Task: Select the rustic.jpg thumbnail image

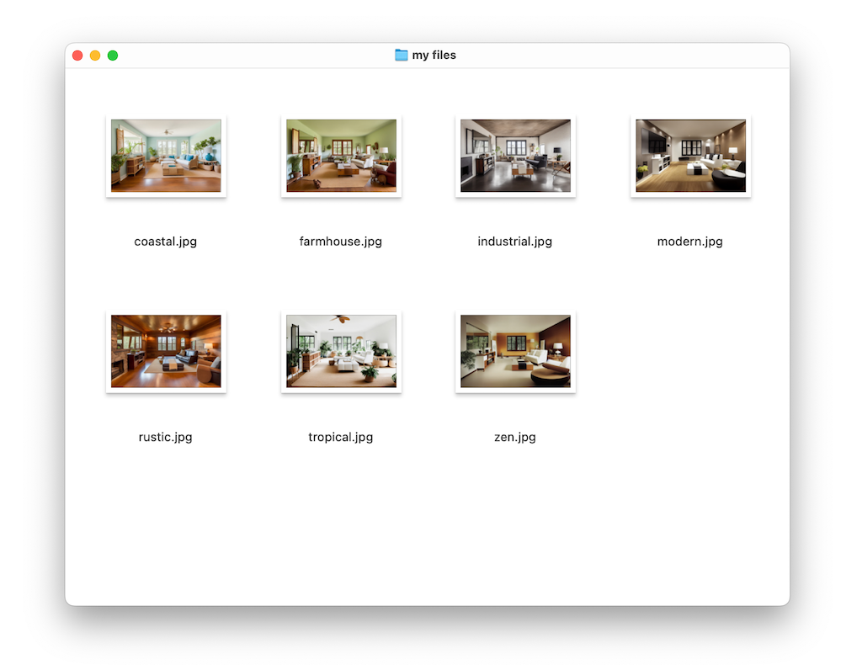Action: click(x=166, y=351)
